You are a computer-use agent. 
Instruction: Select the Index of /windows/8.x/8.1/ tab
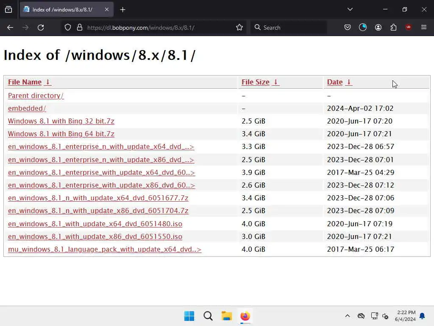click(x=67, y=9)
